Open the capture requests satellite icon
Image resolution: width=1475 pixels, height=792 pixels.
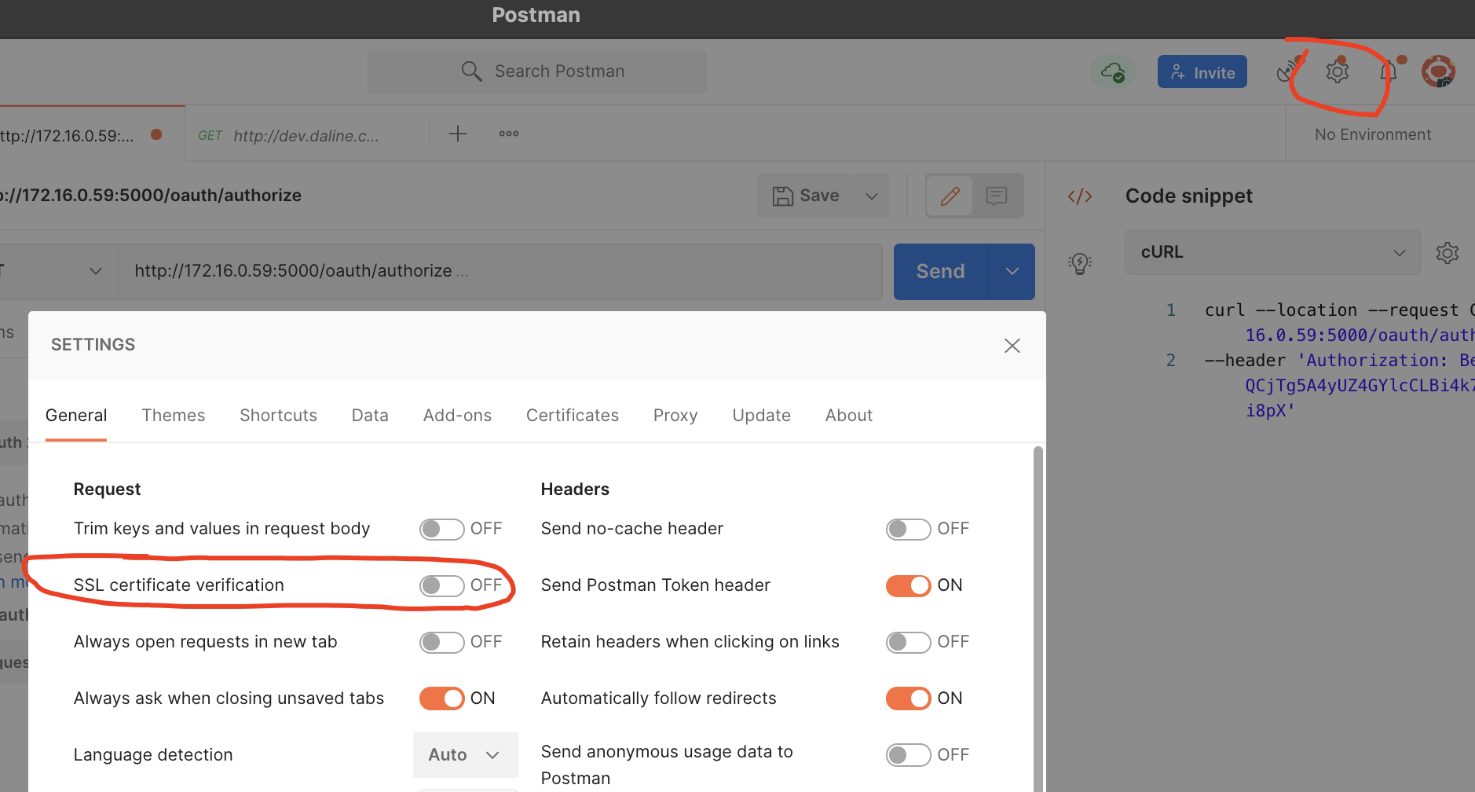(1287, 71)
